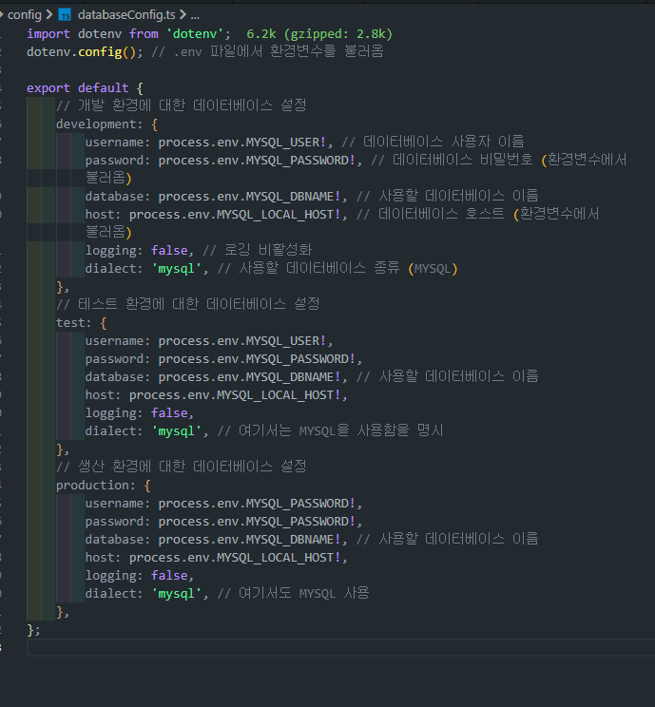Viewport: 655px width, 707px height.
Task: Click 'false' in the development logging line
Action: (169, 250)
